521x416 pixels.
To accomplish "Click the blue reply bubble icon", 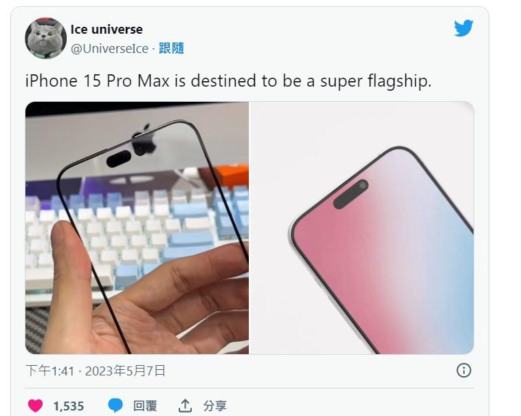I will pyautogui.click(x=115, y=406).
